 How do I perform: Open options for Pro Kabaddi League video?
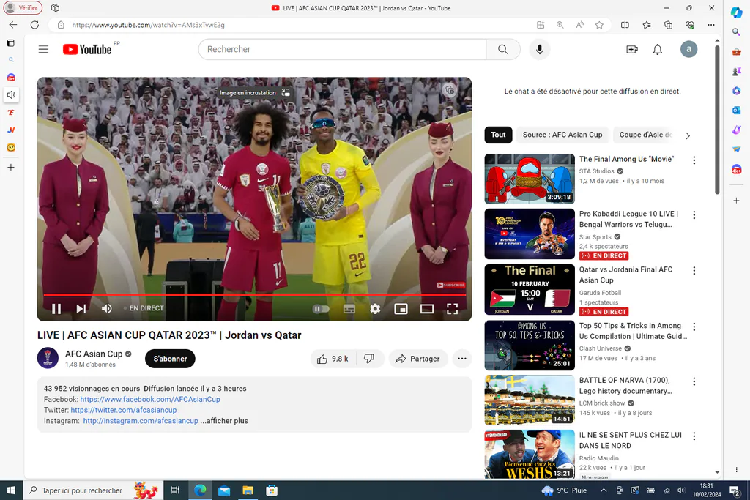(x=694, y=215)
